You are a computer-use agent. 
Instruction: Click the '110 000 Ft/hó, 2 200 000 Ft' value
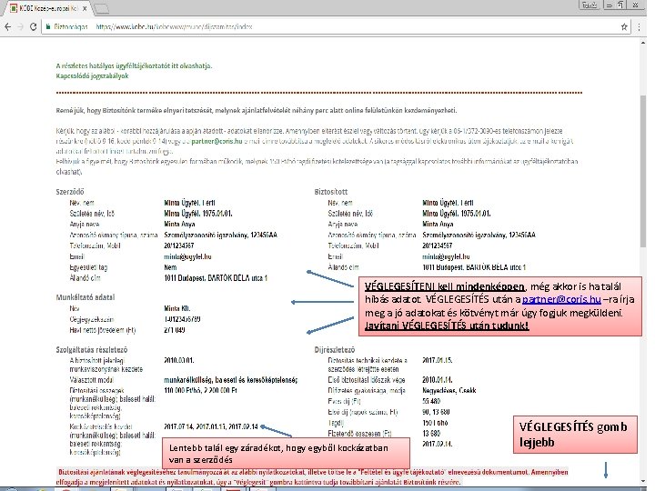200,390
